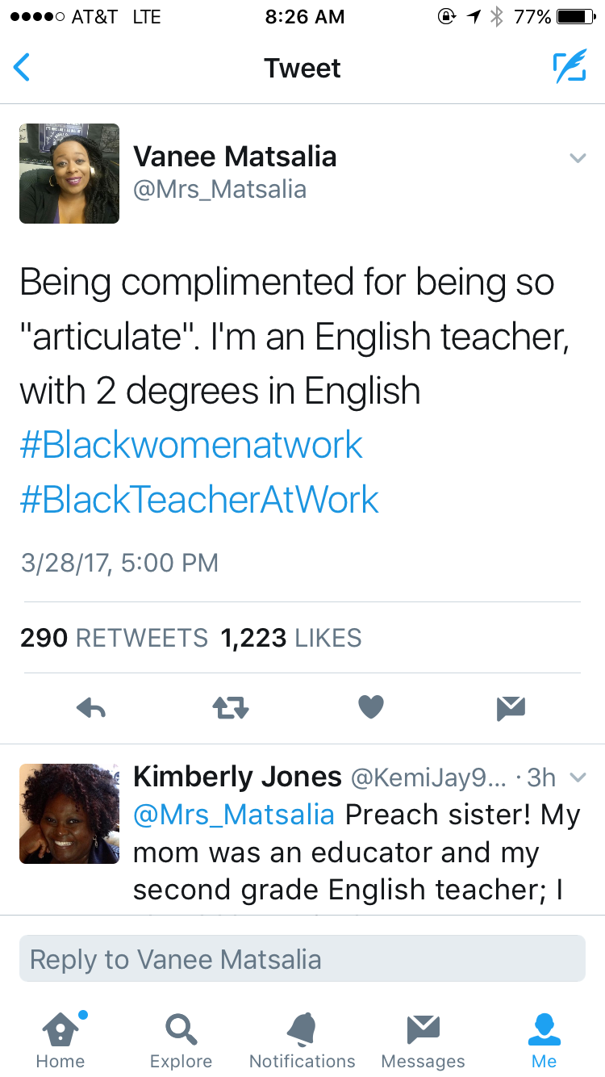View the 290 Retweets list
The image size is (605, 1077).
114,638
